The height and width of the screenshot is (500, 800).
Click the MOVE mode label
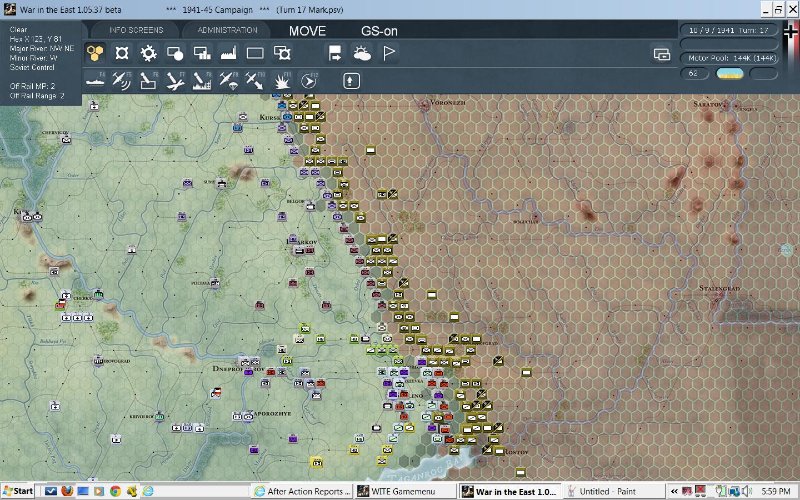point(307,31)
